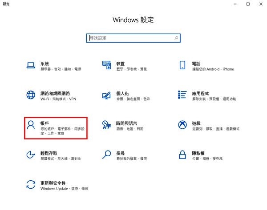Click the search magnifier inside 尋找設定 box
This screenshot has width=267, height=210.
[176, 38]
